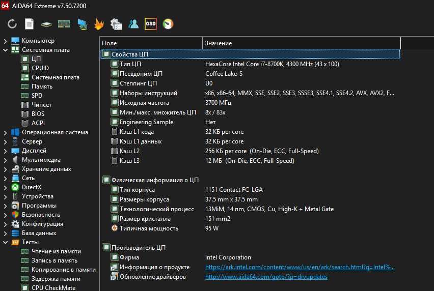Image resolution: width=434 pixels, height=291 pixels.
Task: Open the Report document icon
Action: point(30,23)
